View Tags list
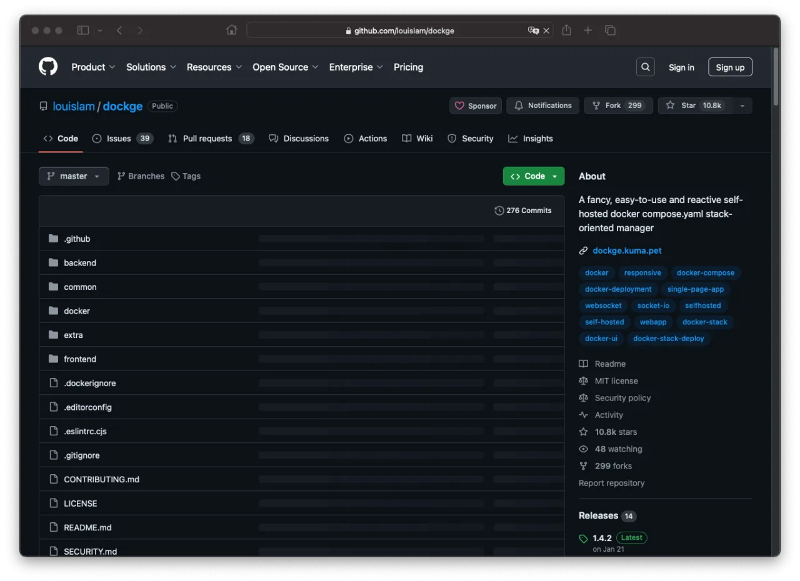Viewport: 800px width, 581px height. coord(186,176)
